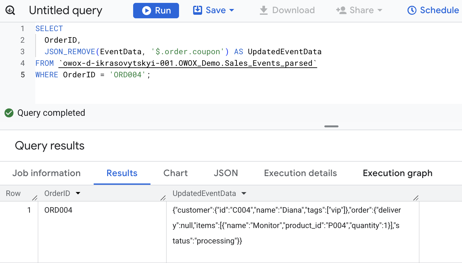Switch to the JSON tab
The width and height of the screenshot is (462, 263).
(x=226, y=173)
